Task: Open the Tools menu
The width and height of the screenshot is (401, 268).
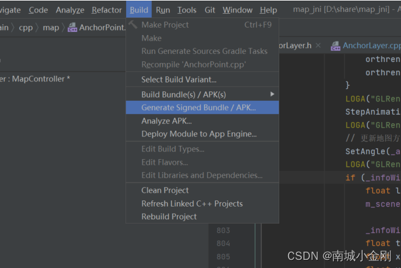Action: coord(187,10)
